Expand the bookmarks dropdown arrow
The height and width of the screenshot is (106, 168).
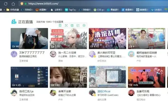tap(4, 10)
